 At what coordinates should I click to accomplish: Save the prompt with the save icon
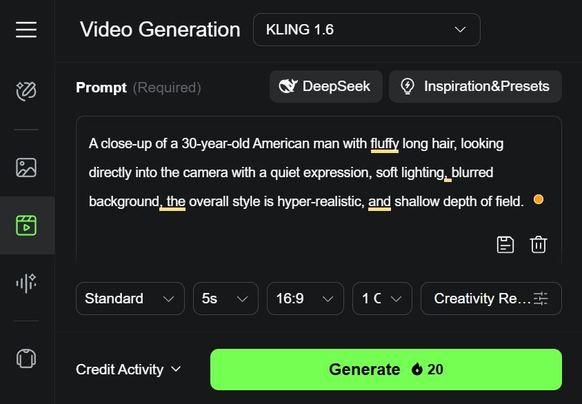click(505, 245)
